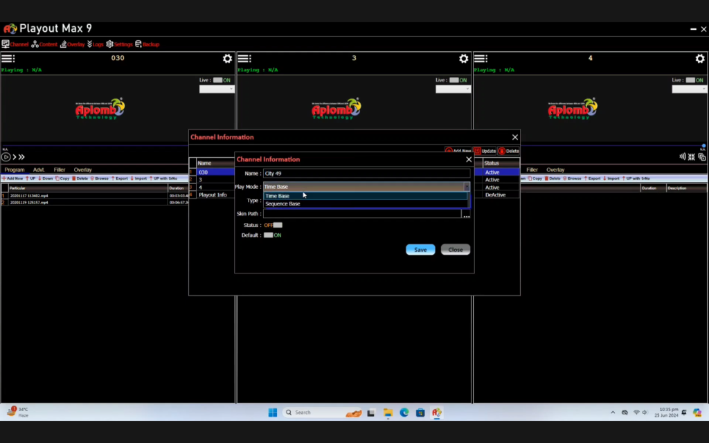Click the audio icon in channel 4 panel
This screenshot has height=443, width=709.
coord(683,157)
